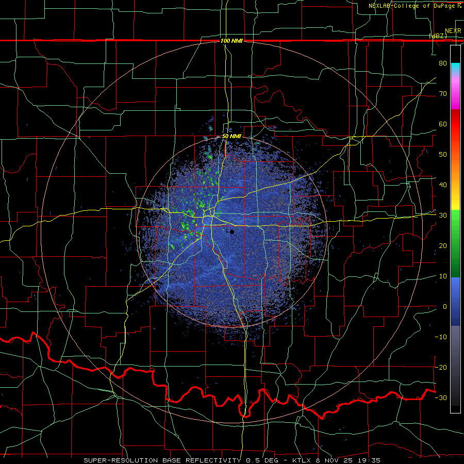The height and width of the screenshot is (464, 464).
Task: Pick the blue segment of the color bar
Action: [x=455, y=301]
